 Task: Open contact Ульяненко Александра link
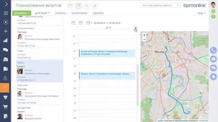(37, 73)
